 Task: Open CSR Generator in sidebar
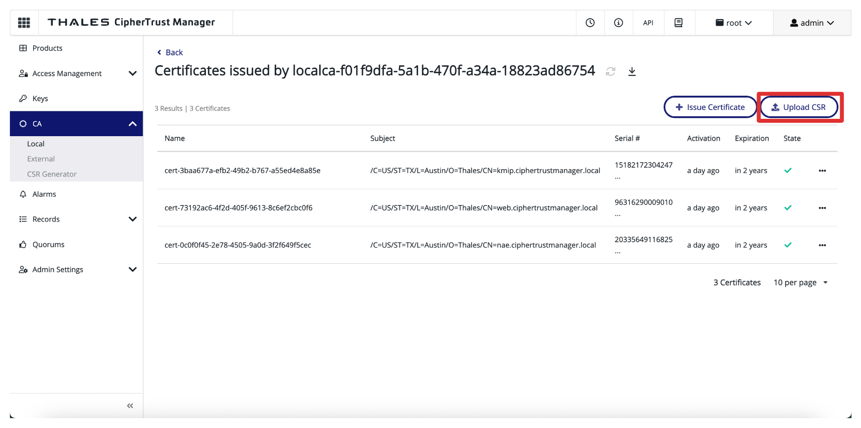[x=52, y=174]
